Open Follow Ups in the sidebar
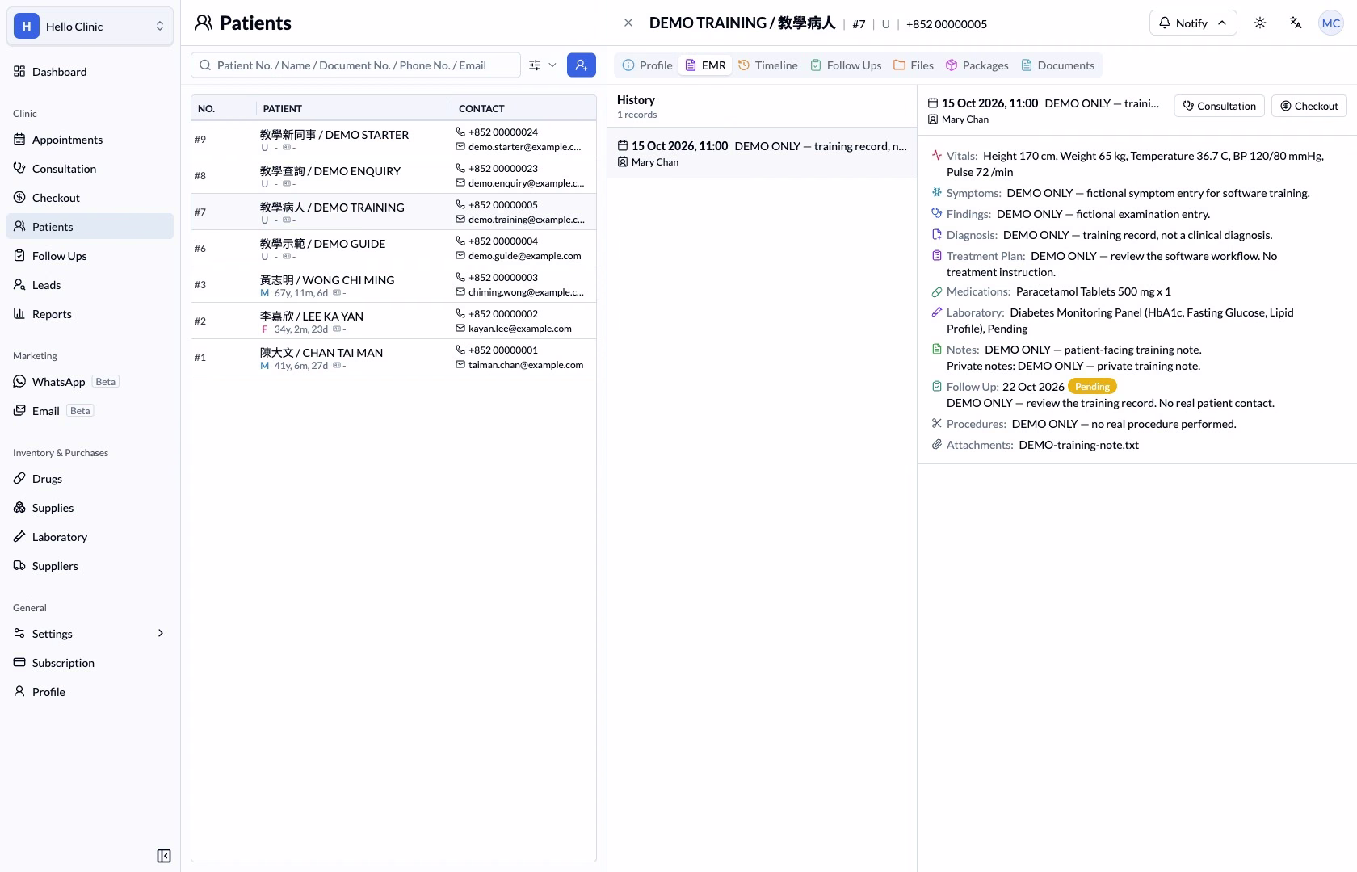This screenshot has width=1357, height=872. tap(90, 256)
